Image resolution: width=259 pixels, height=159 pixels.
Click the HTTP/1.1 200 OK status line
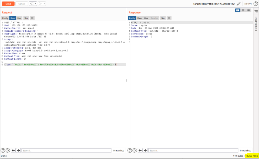[x=140, y=23]
